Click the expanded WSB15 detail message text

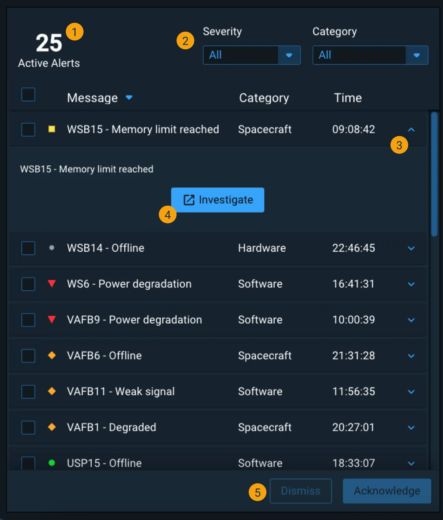point(87,169)
